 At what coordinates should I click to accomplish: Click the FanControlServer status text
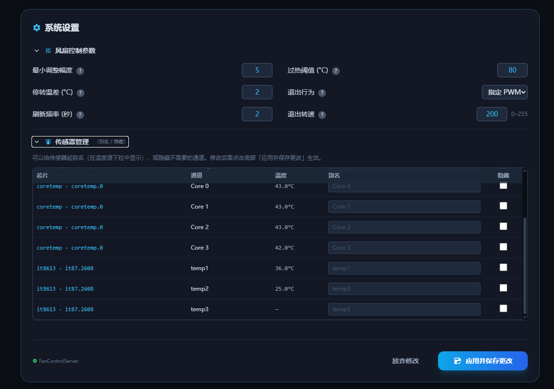click(x=59, y=361)
